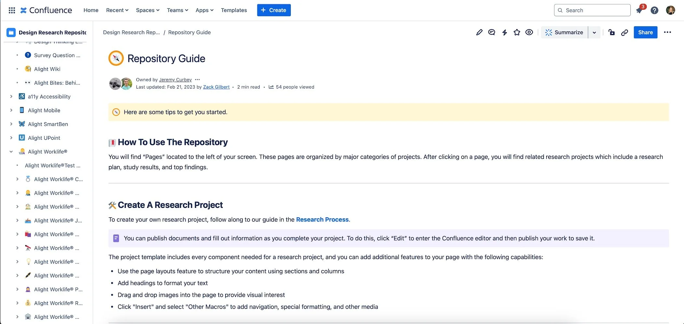Expand the Alight Worklife® R... node

click(x=17, y=303)
